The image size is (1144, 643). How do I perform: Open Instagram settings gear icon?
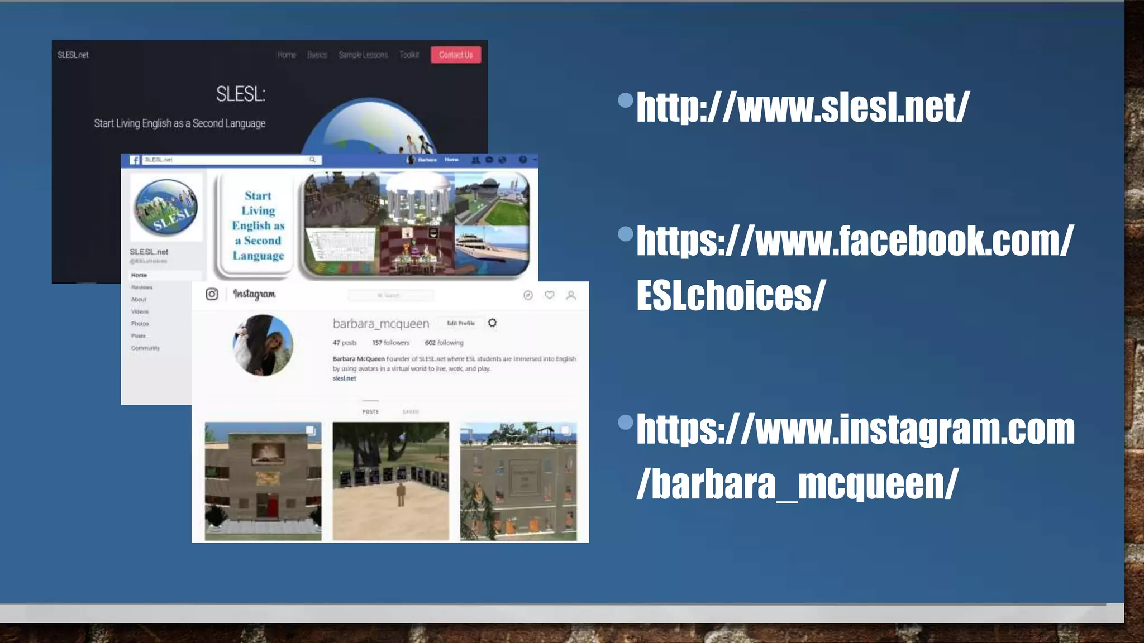pos(492,323)
